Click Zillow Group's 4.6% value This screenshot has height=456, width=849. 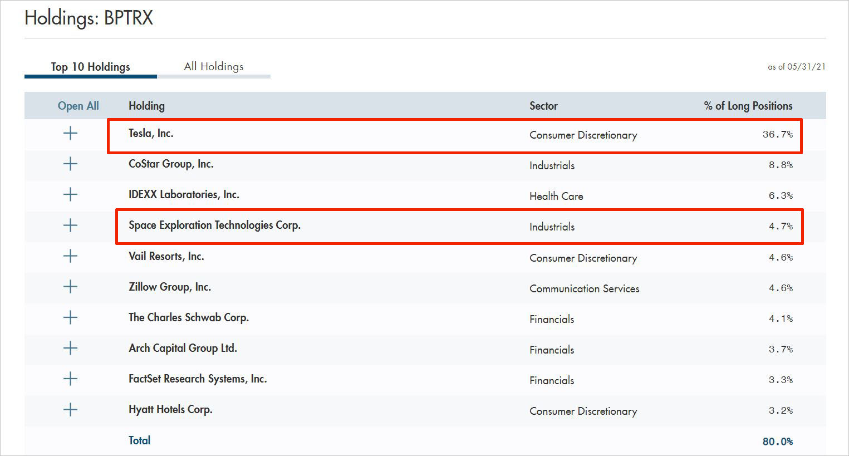[x=781, y=288]
